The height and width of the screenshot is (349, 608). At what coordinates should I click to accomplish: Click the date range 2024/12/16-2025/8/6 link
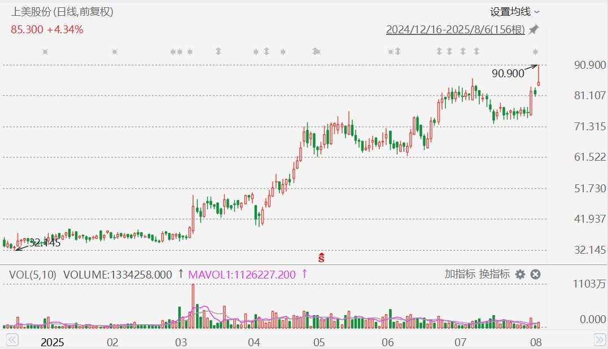pos(455,29)
